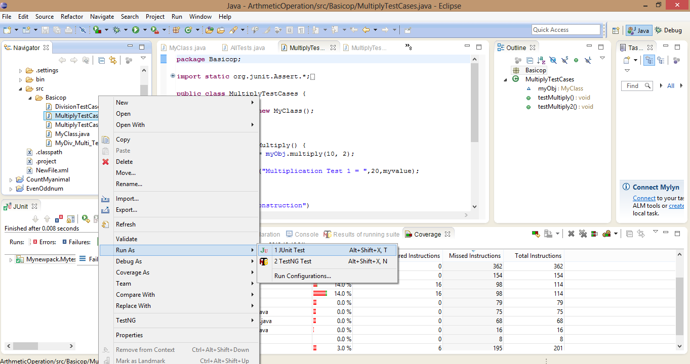Toggle Show Failures Only in JUnit view
This screenshot has height=364, width=690.
pos(59,218)
